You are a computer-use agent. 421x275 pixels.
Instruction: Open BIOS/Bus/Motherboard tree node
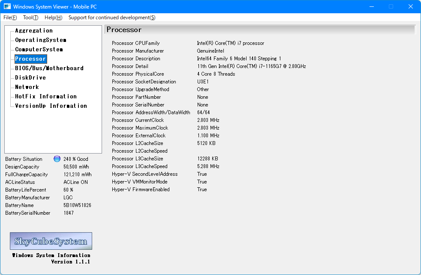pos(49,68)
